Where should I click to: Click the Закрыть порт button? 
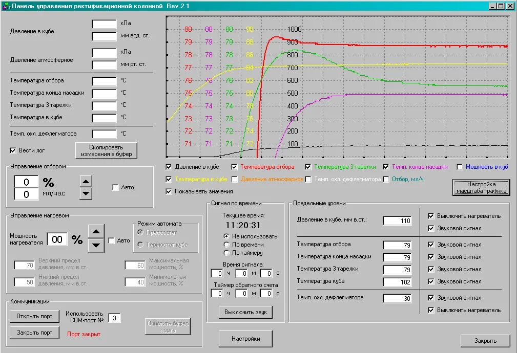[x=34, y=333]
